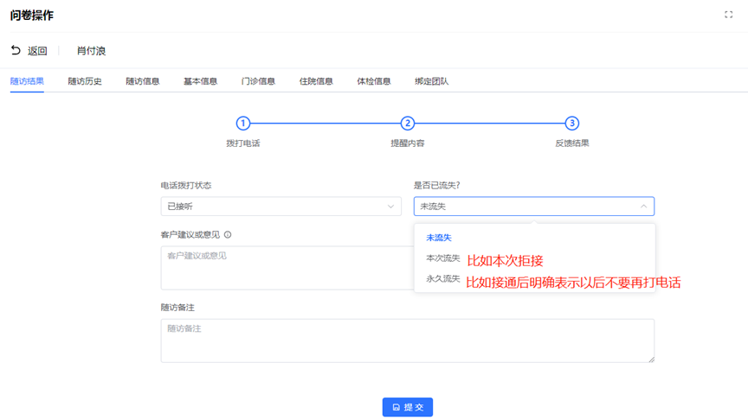This screenshot has height=420, width=748.
Task: Click the 反馈结果 step label
Action: click(x=572, y=143)
